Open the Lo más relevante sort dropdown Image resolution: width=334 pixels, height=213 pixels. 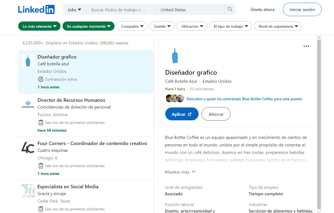[x=39, y=26]
